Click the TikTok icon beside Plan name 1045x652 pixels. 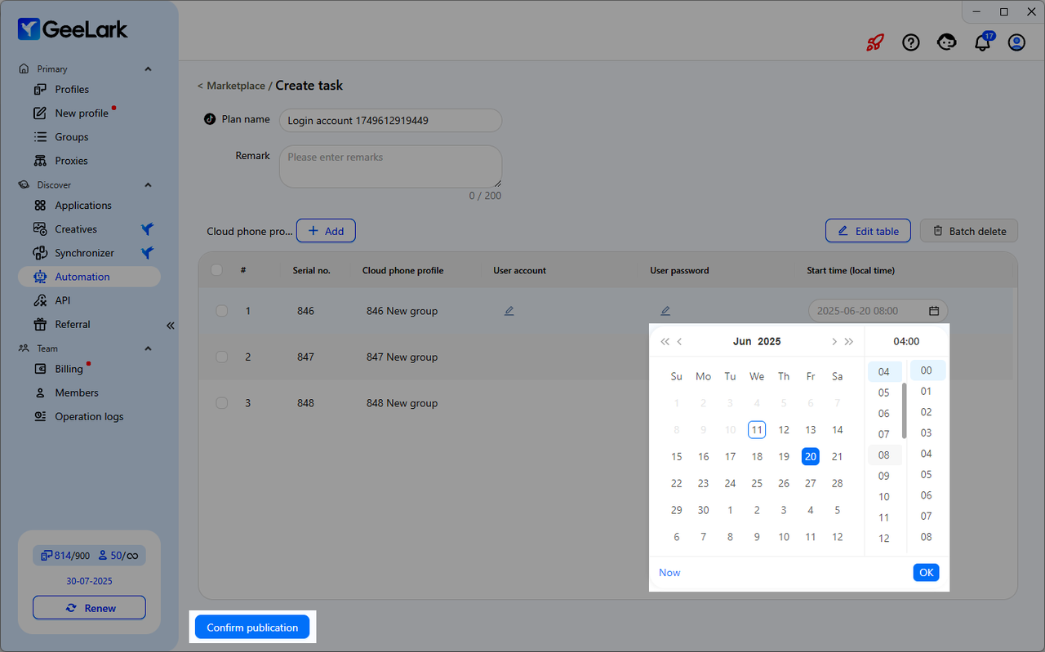(x=210, y=119)
